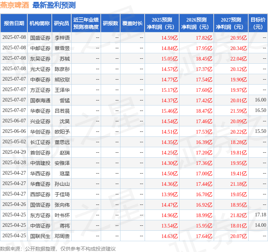268x252 pixels.
Task: Click target price 17.18
Action: tap(260, 215)
